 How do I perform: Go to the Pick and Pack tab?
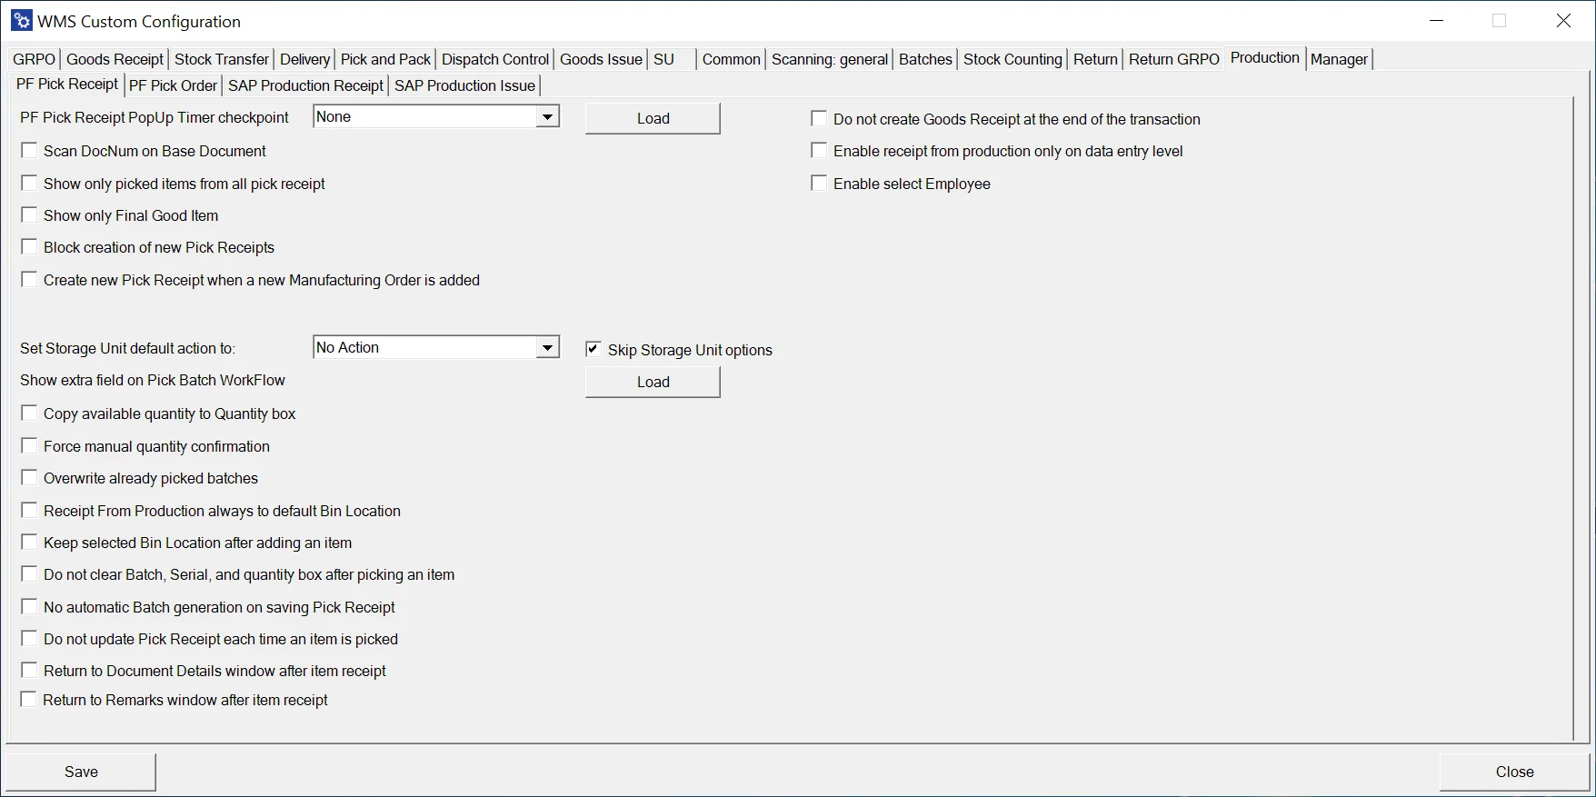385,59
